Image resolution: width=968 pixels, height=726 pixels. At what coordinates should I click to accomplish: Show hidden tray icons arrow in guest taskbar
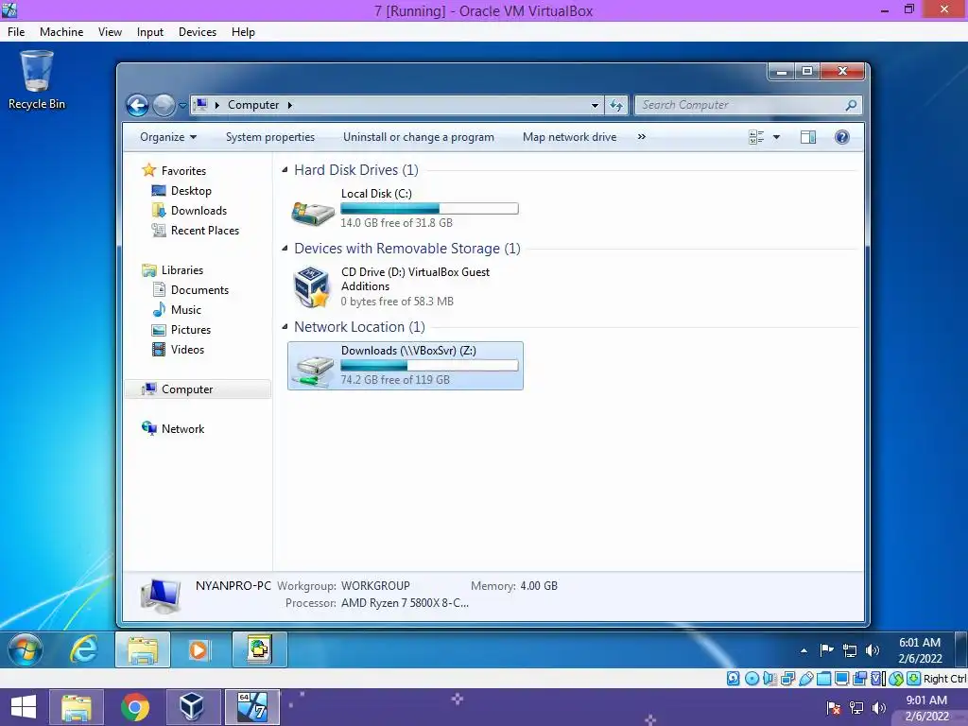pos(804,650)
